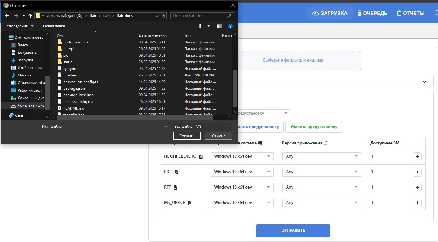Screen dimensions: 438x242
Task: Click the up-folder arrow in file dialog
Action: tap(30, 16)
